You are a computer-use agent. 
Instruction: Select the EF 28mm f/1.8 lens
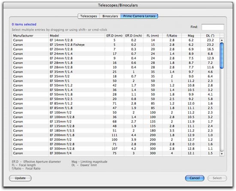coord(116,63)
